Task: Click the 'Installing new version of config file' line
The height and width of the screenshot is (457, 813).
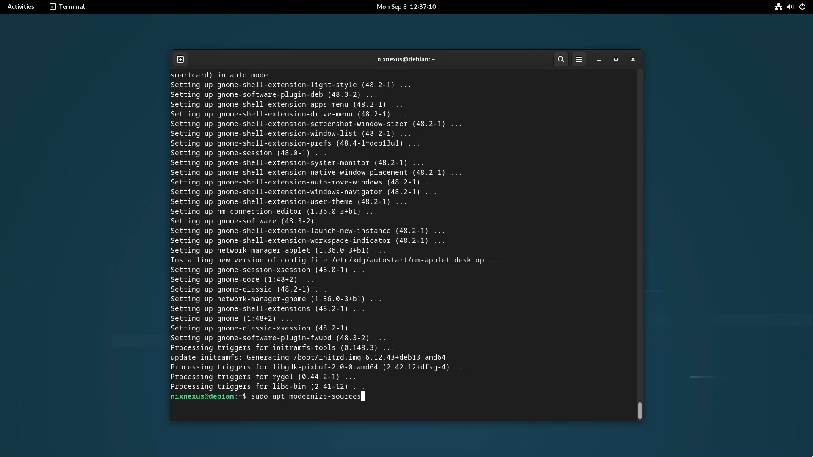Action: pyautogui.click(x=335, y=260)
